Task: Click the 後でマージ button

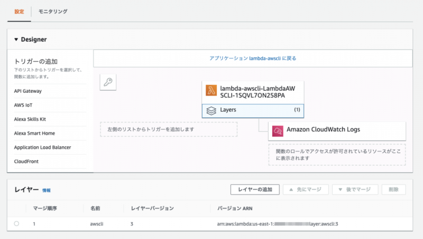Action: tap(355, 189)
